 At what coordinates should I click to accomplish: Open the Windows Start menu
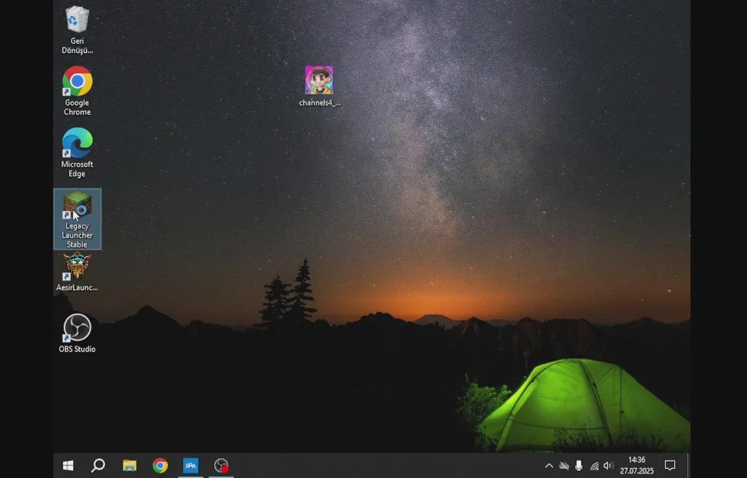pyautogui.click(x=68, y=465)
